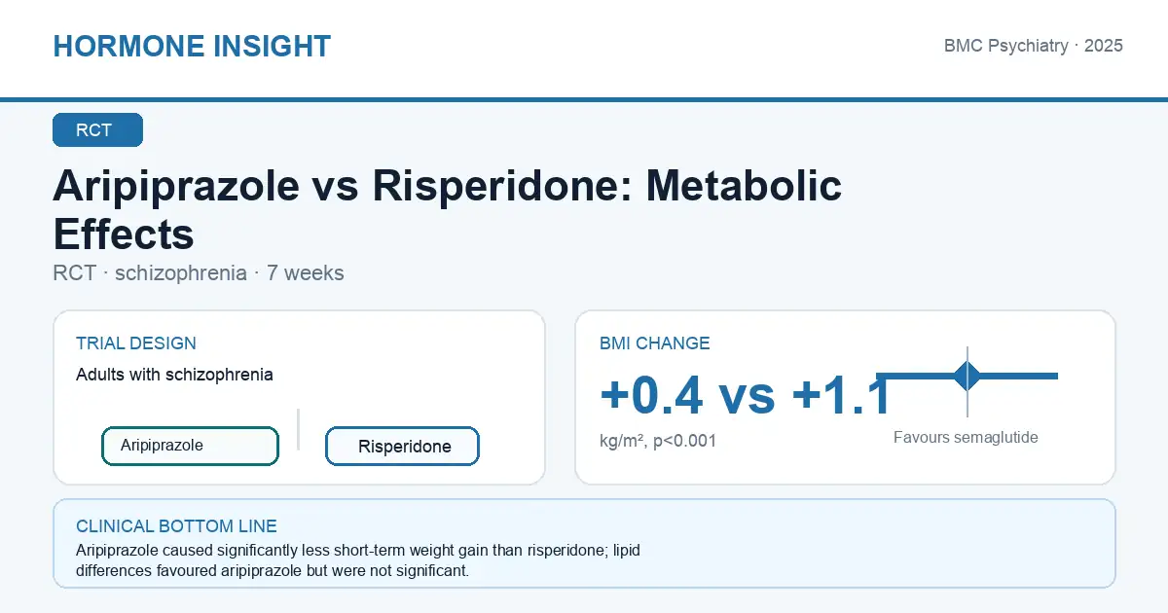Click the BMI CHANGE card heading
The height and width of the screenshot is (613, 1168).
pyautogui.click(x=655, y=343)
